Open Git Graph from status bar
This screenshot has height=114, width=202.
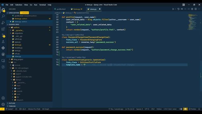coord(45,109)
